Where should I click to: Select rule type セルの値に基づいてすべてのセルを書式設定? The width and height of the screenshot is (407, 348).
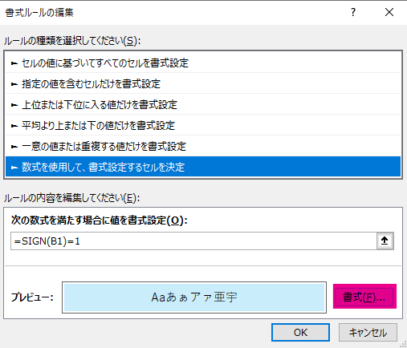(x=203, y=63)
